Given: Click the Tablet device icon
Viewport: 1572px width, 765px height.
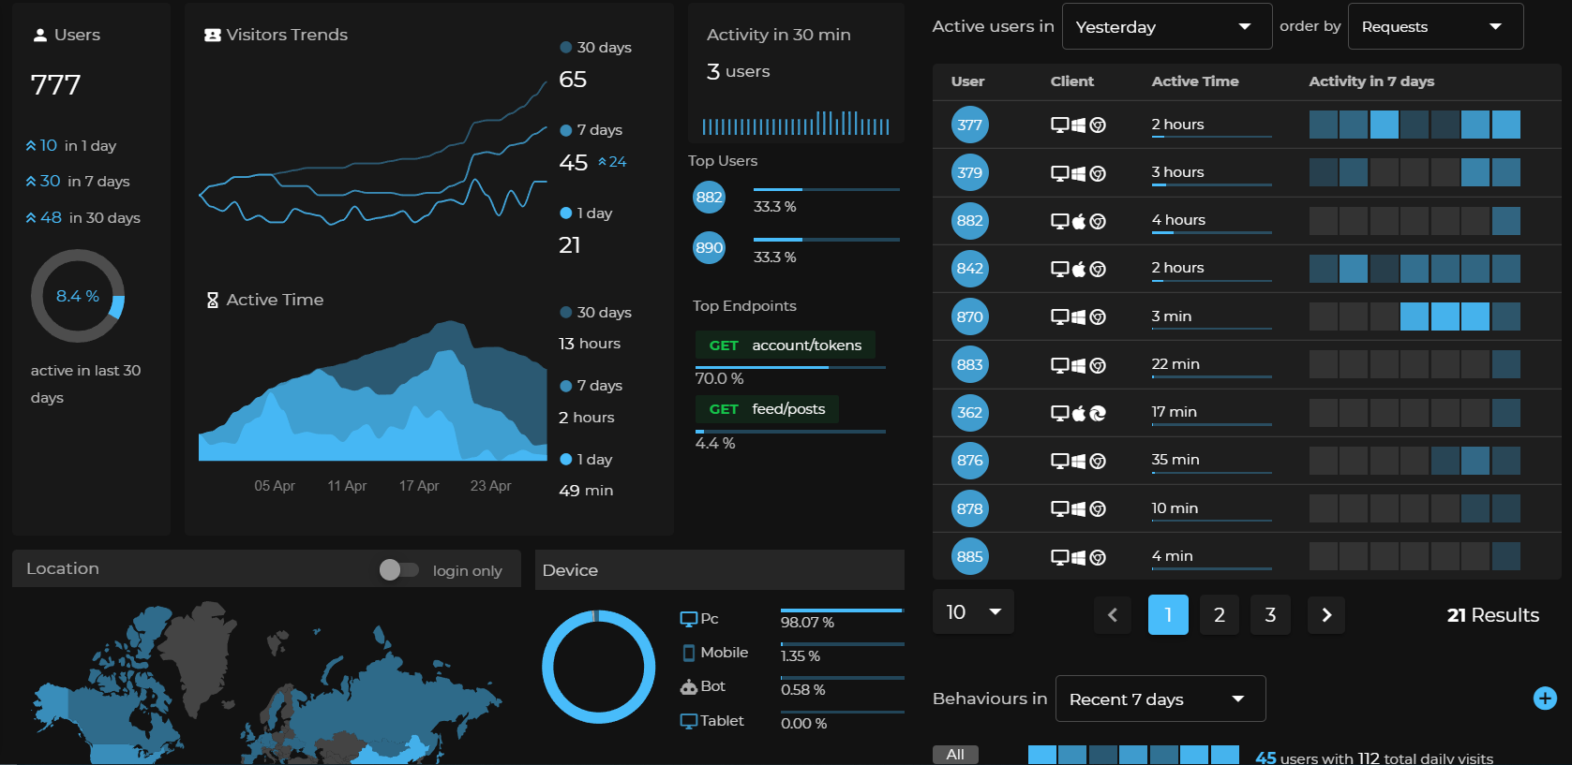Looking at the screenshot, I should click(689, 721).
